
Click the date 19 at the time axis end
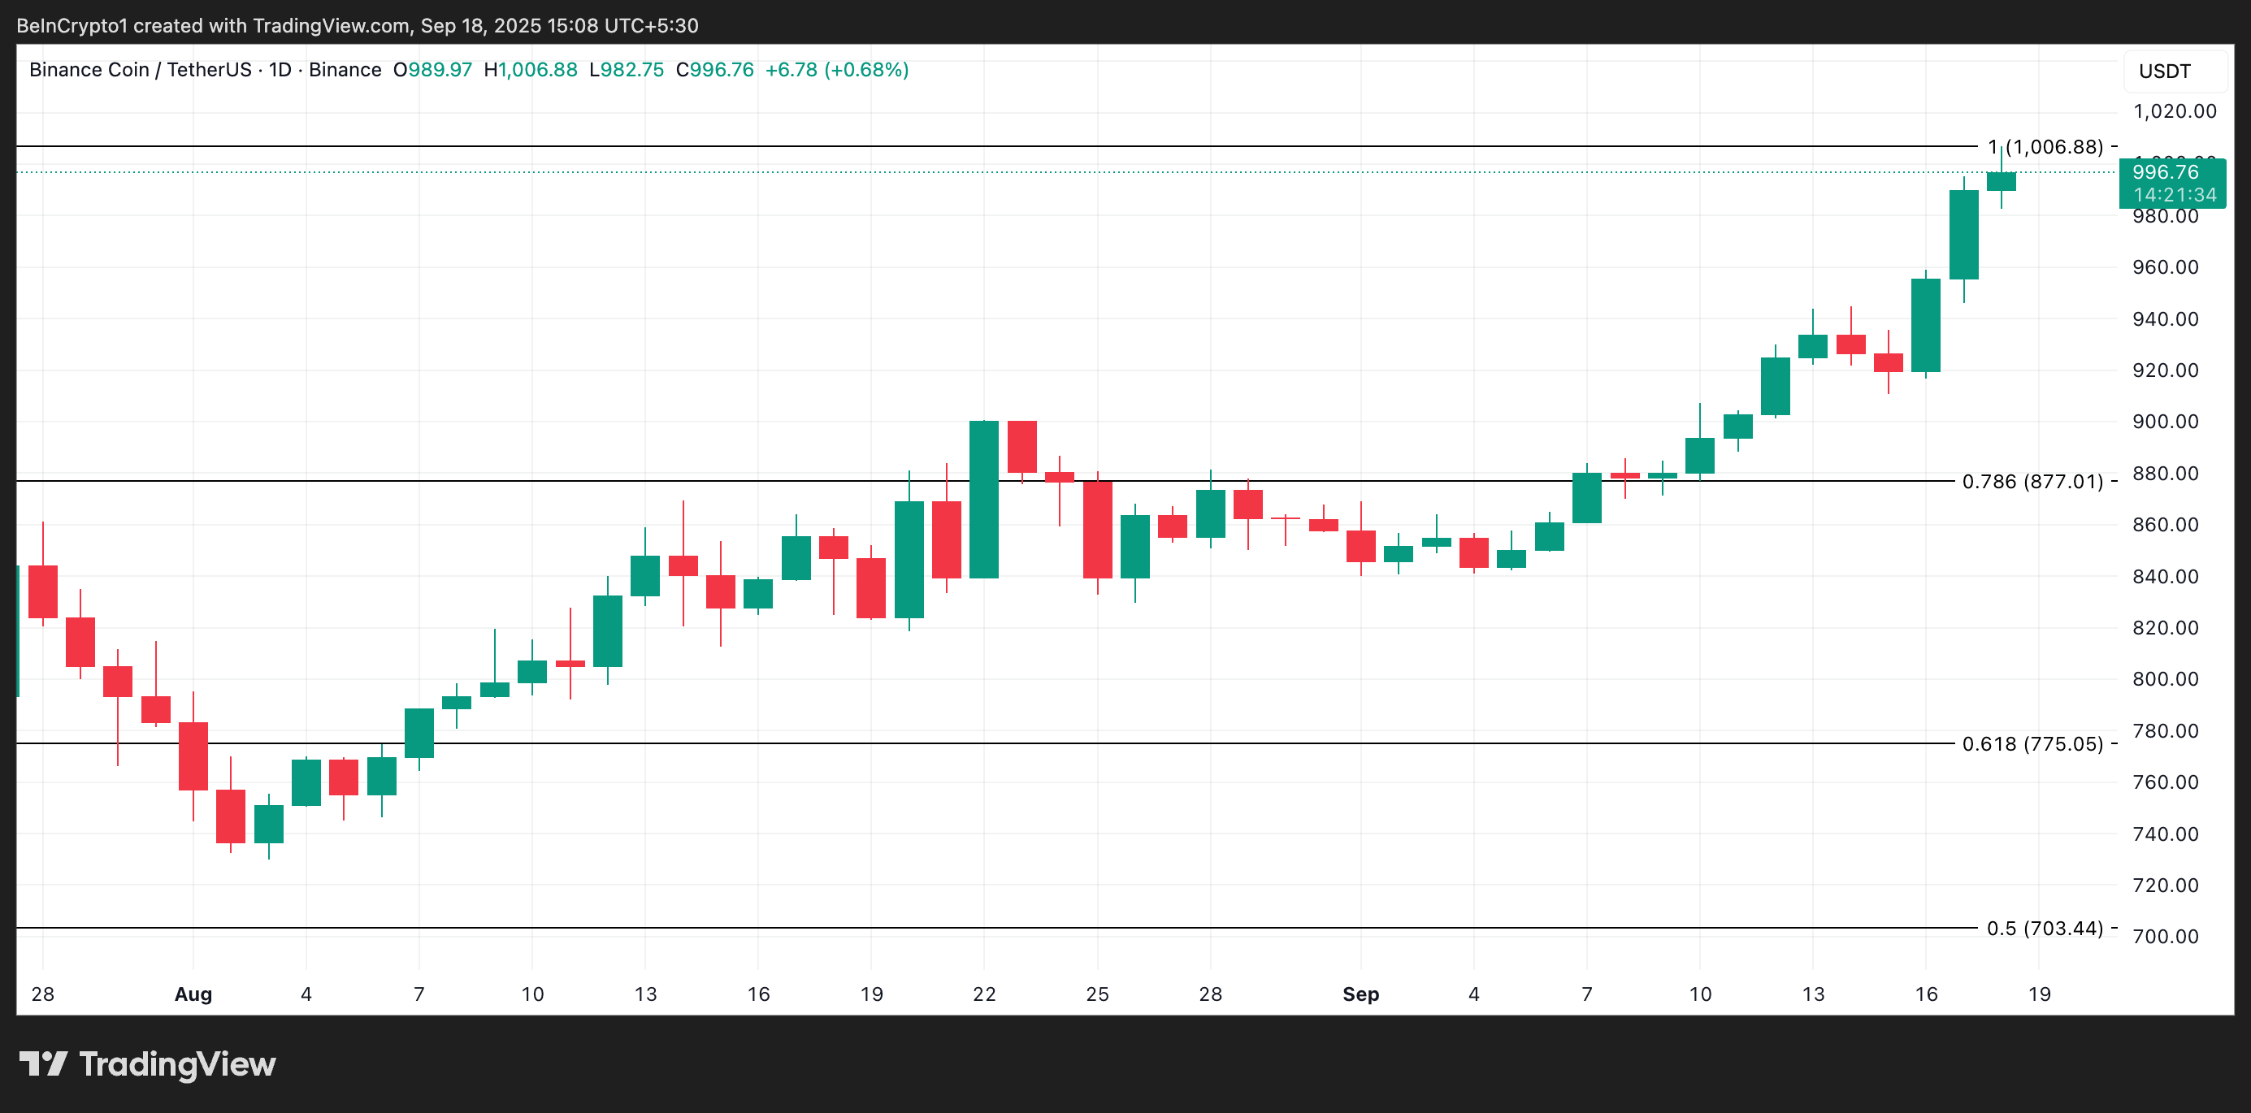pos(2039,994)
